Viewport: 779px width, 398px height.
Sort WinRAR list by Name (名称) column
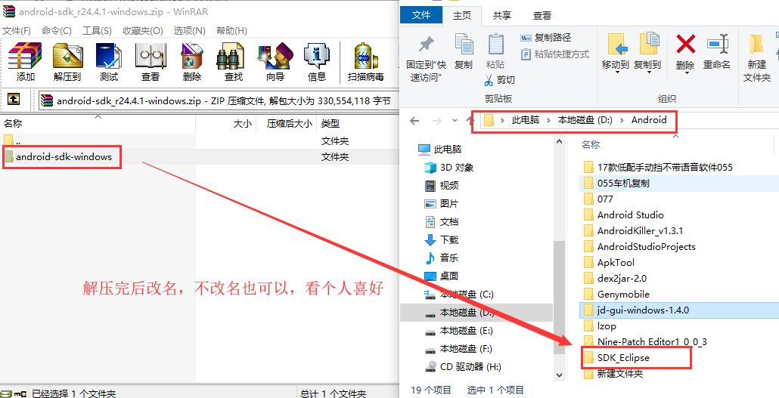point(98,124)
